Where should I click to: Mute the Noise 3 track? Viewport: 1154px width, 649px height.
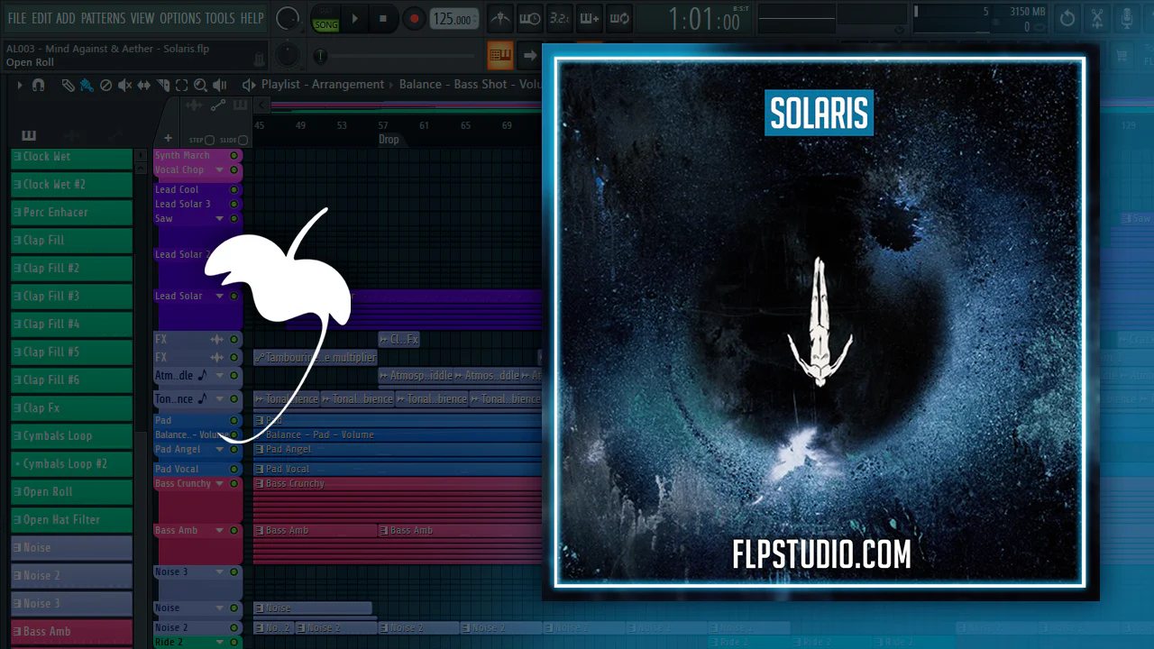(x=234, y=572)
